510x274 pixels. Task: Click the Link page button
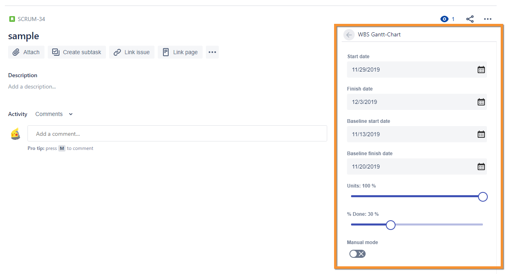coord(180,52)
